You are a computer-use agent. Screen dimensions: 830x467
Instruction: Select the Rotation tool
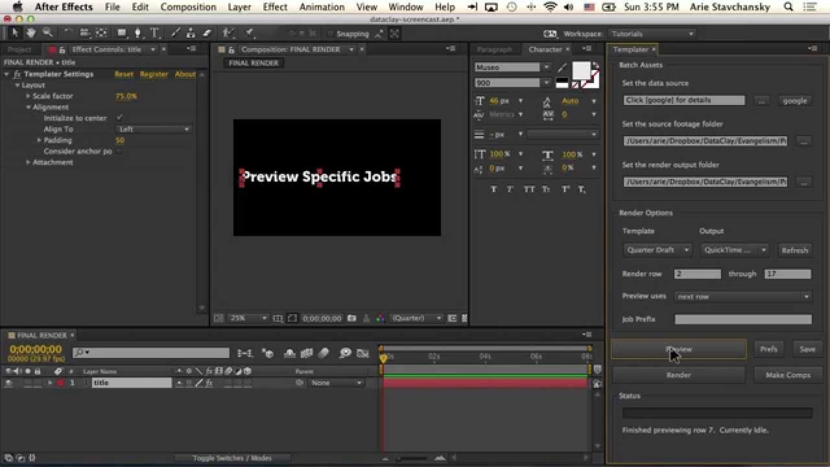coord(69,33)
